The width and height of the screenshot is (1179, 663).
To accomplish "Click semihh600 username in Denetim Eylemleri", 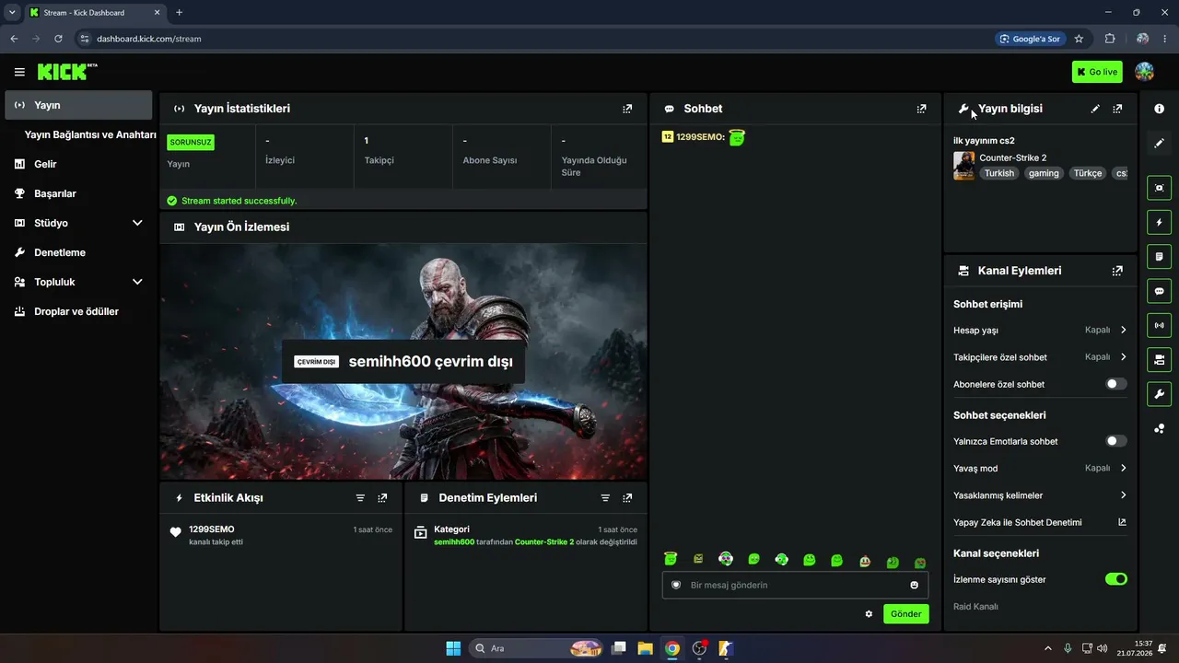I will (454, 542).
